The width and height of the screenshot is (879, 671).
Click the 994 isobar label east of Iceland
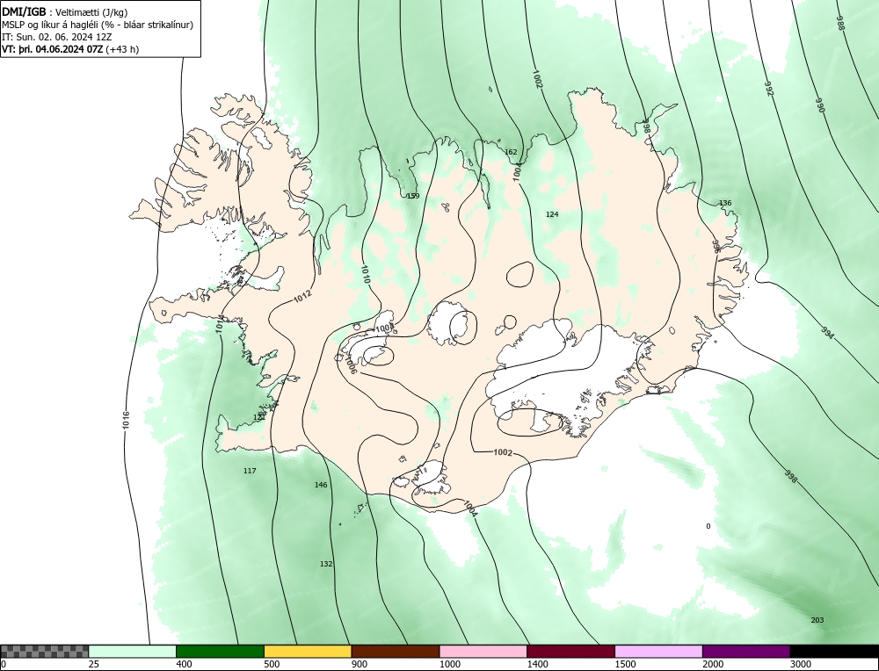pos(827,333)
